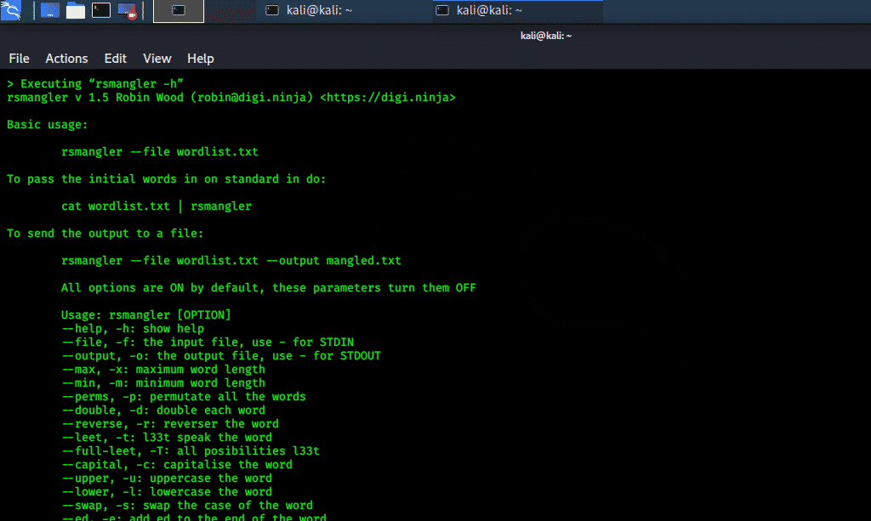Click '--swap, -s: swap the case' line
Screen dimensions: 871x521
click(x=187, y=506)
